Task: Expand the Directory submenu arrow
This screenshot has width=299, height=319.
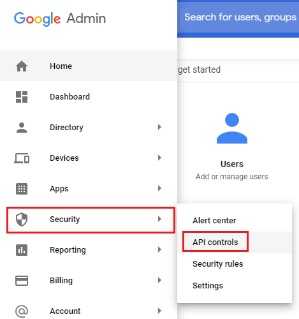Action: 159,127
